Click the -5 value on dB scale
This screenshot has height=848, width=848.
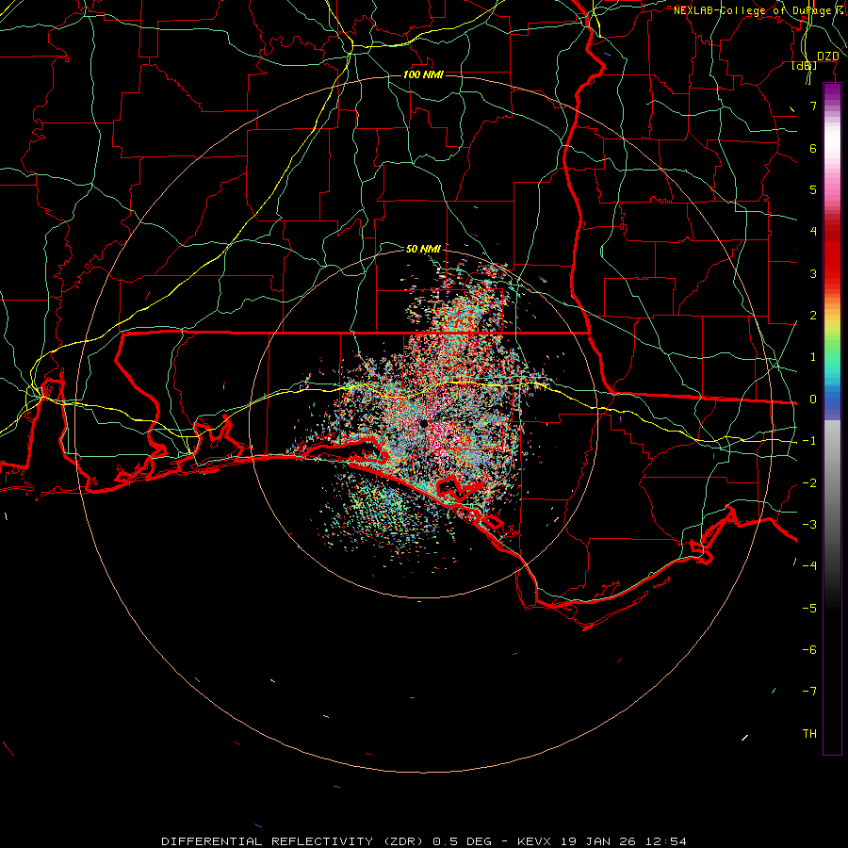809,609
